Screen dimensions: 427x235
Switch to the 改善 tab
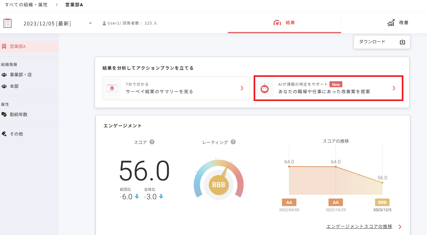click(x=398, y=23)
